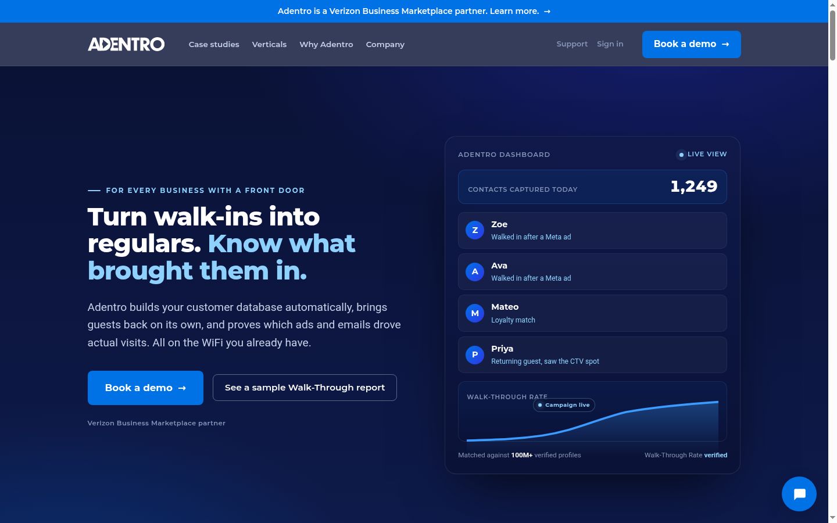Click the Live View indicator dot
The height and width of the screenshot is (523, 837).
coord(681,155)
